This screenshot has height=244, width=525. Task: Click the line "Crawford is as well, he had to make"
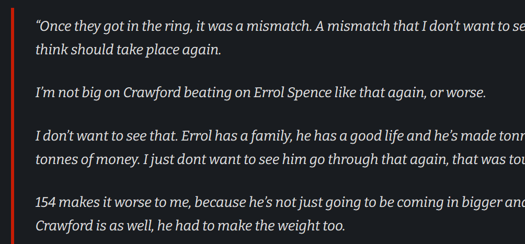(x=190, y=226)
